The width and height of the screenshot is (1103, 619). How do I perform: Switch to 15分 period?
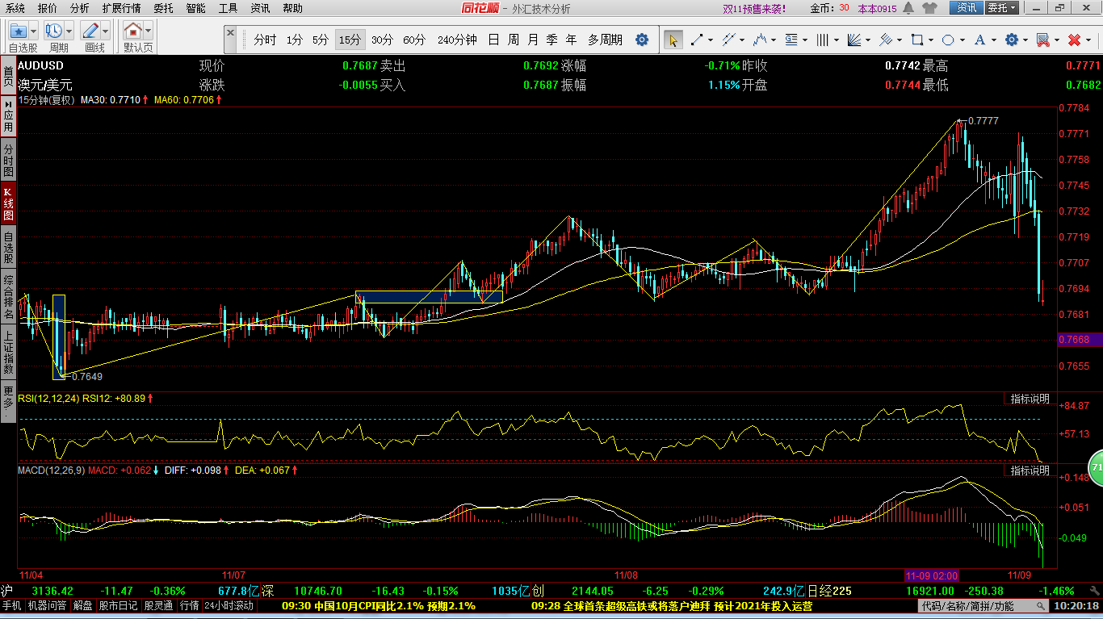350,40
